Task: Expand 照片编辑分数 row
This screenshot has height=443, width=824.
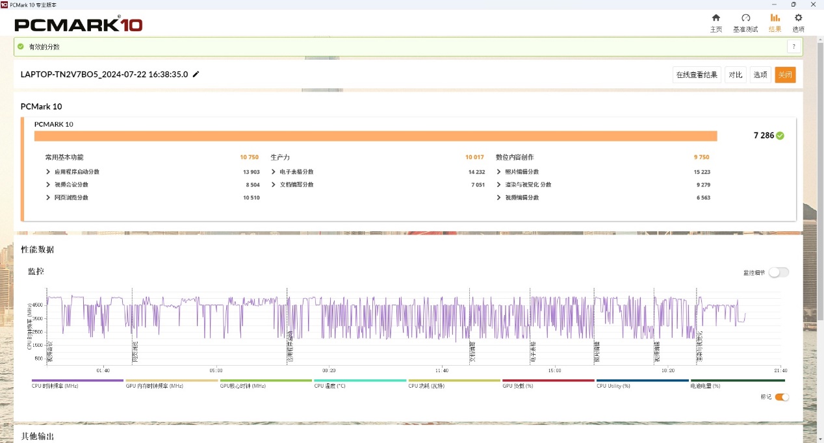Action: [498, 172]
